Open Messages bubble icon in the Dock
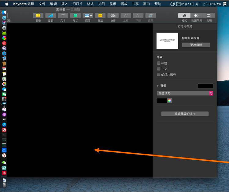This screenshot has height=192, width=229. [4, 89]
